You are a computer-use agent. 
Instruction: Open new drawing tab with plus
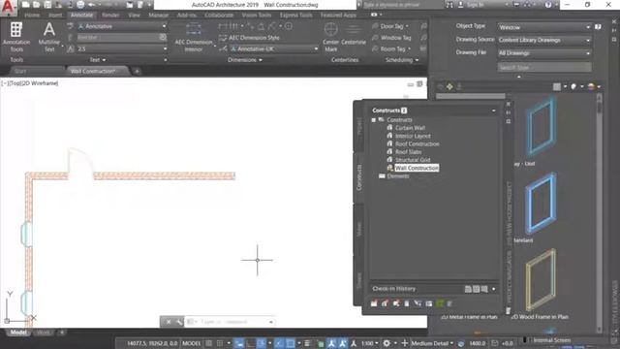coord(137,71)
